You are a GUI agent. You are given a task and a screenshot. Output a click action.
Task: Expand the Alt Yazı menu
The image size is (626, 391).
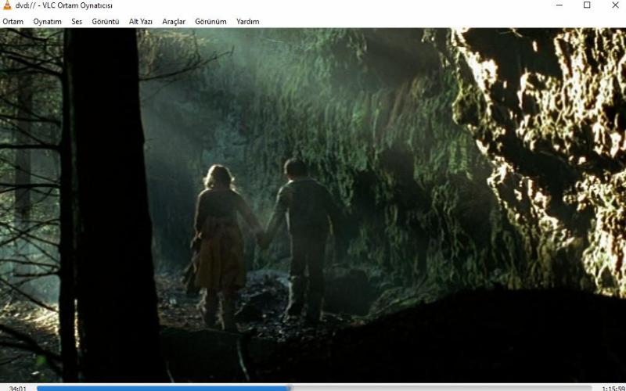click(141, 22)
